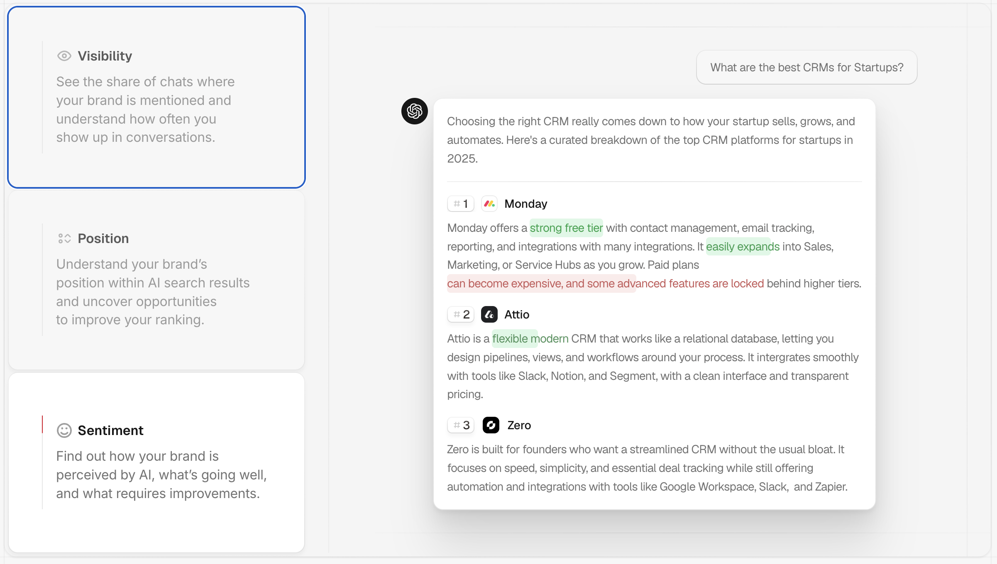This screenshot has width=997, height=564.
Task: Click the red 'can become expensive' highlight
Action: click(606, 283)
